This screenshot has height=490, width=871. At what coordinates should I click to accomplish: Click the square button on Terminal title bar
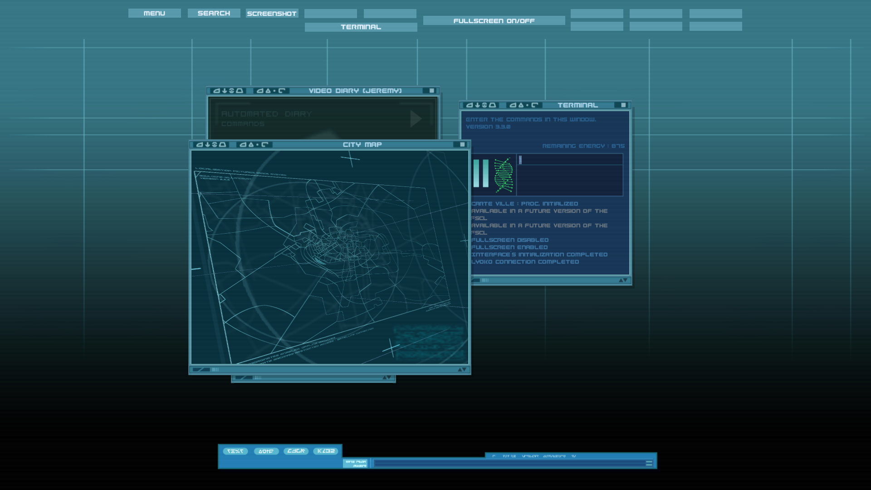click(x=623, y=105)
